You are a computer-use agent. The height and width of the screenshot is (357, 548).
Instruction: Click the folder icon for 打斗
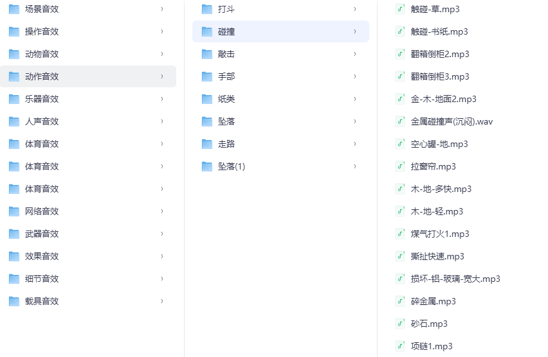[x=206, y=9]
